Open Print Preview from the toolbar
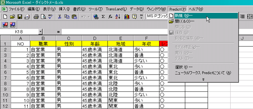 pos(43,17)
